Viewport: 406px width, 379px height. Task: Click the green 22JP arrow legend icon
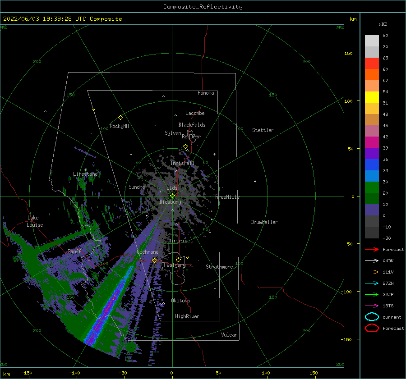click(x=372, y=294)
